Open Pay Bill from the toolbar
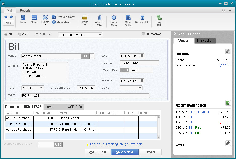Image resolution: width=236 pixels, height=159 pixels. 159,20
